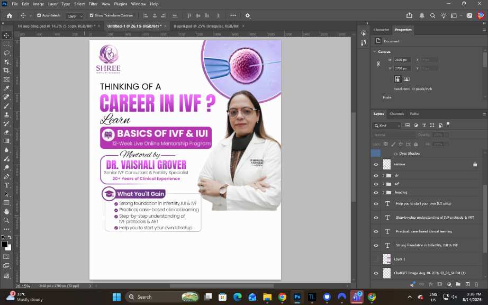Expand the 'heading' layer group
The image size is (488, 305).
click(383, 192)
